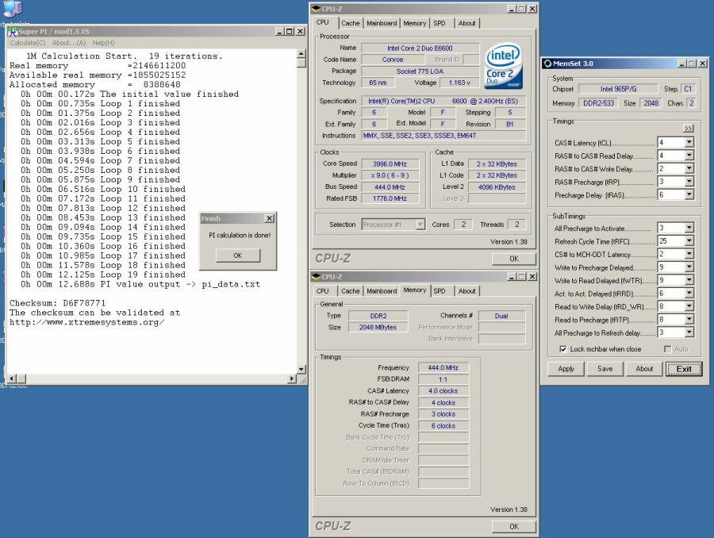Image resolution: width=714 pixels, height=538 pixels.
Task: Click the Core Speed value '3996.0 MHz'
Action: [x=390, y=164]
